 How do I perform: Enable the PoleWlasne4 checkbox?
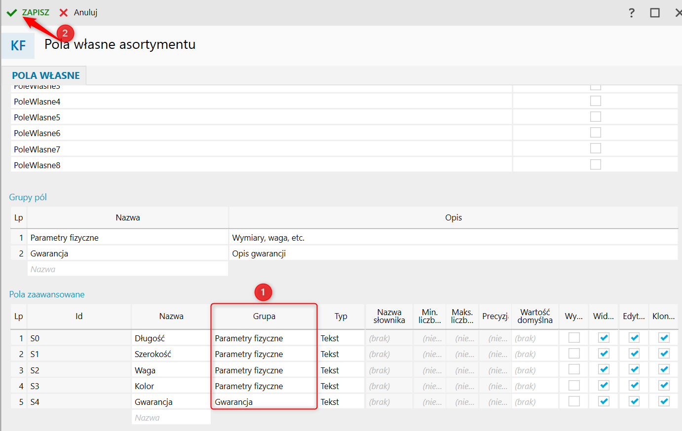[596, 101]
